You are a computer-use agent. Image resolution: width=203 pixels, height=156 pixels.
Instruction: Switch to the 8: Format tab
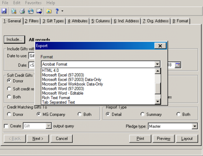click(180, 21)
